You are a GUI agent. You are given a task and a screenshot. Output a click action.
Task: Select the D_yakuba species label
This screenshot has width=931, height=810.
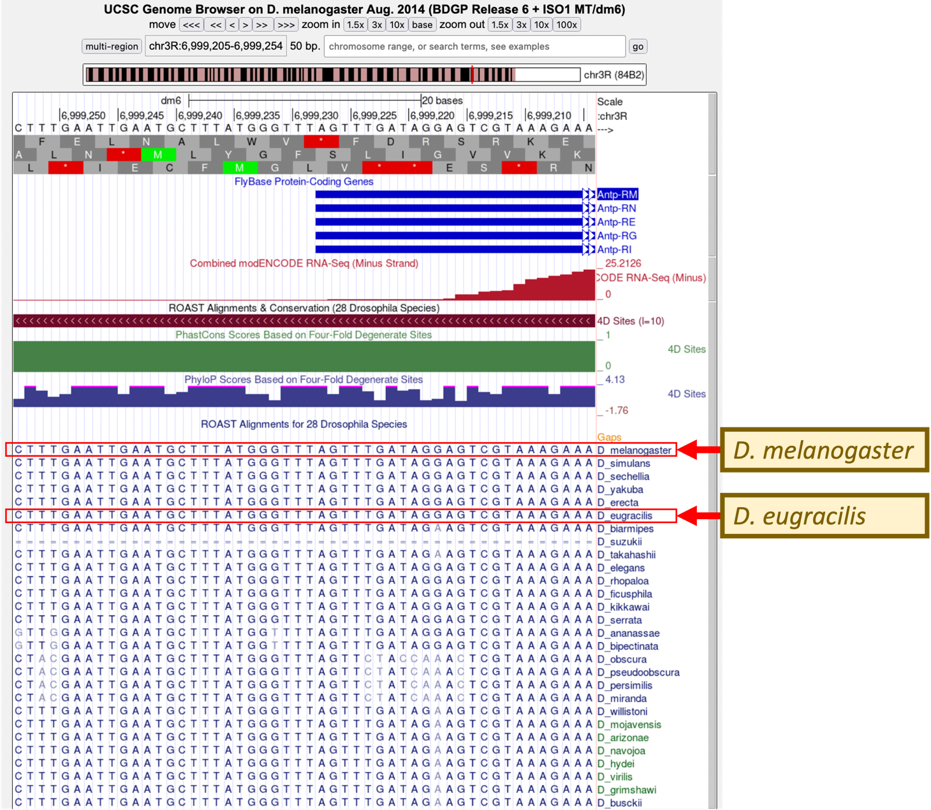pos(620,490)
